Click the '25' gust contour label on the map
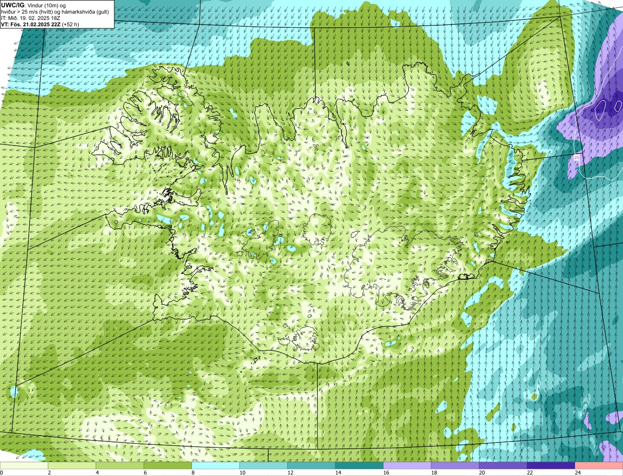Screen dimensions: 623x476 (x=577, y=158)
